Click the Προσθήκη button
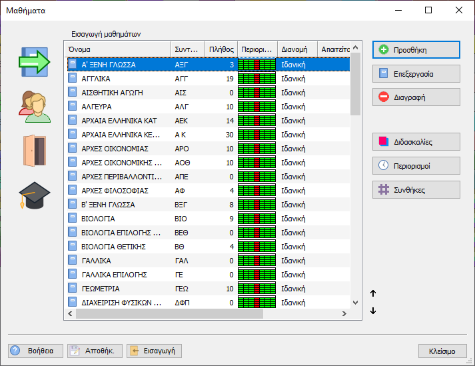The image size is (475, 366). tap(416, 50)
